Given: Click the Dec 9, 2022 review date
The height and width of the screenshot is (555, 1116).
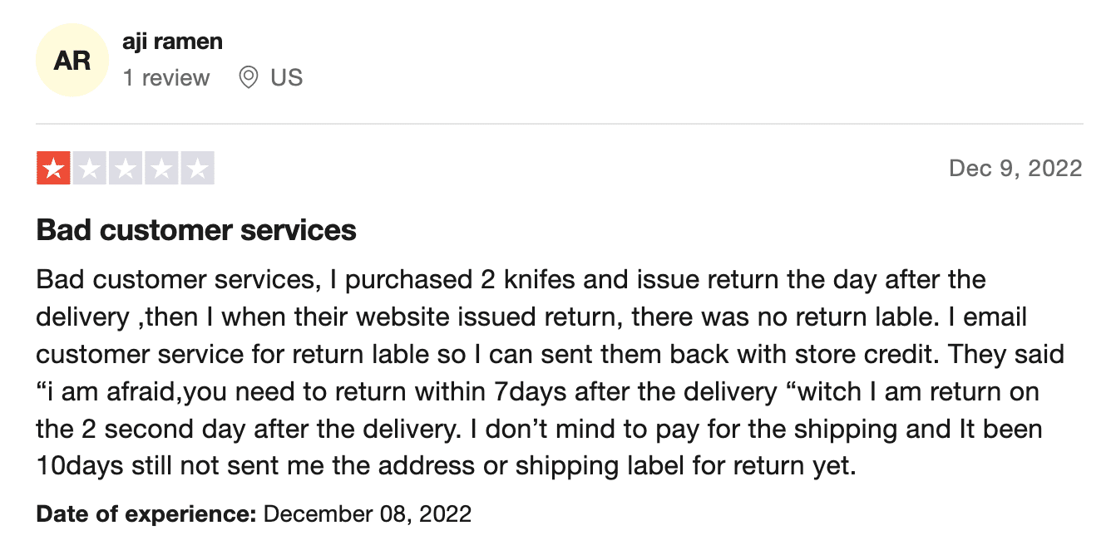Looking at the screenshot, I should click(x=1015, y=169).
